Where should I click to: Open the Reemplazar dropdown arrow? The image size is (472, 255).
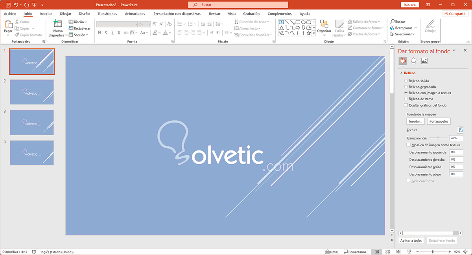pos(415,28)
